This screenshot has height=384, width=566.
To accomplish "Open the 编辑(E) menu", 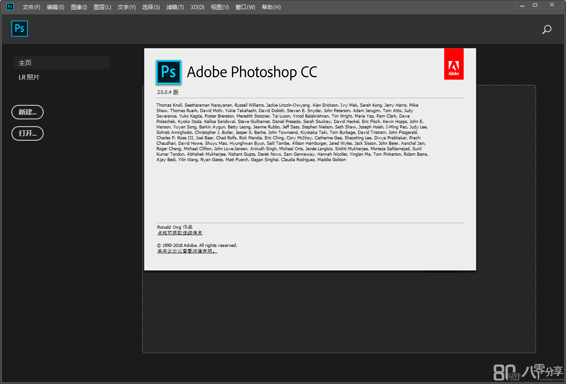I will point(55,7).
